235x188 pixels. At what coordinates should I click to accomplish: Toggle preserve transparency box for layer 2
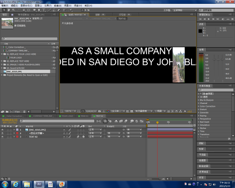(x=104, y=133)
